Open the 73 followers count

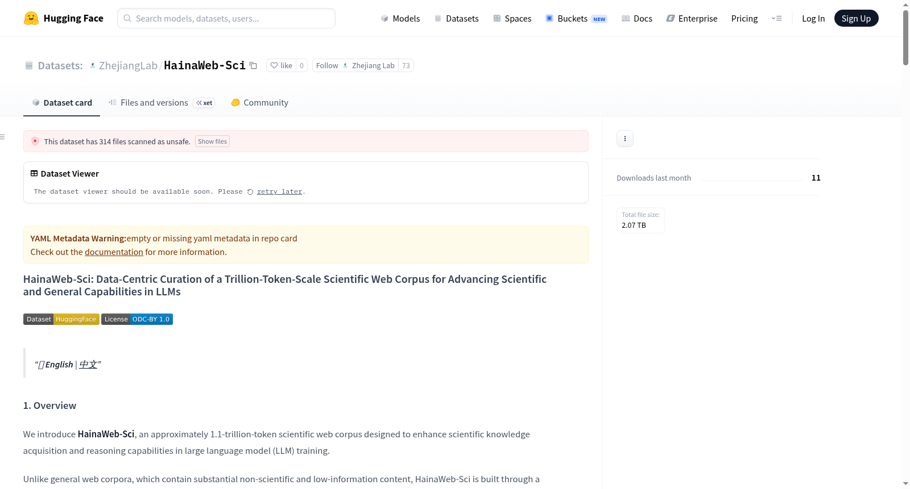(x=406, y=65)
